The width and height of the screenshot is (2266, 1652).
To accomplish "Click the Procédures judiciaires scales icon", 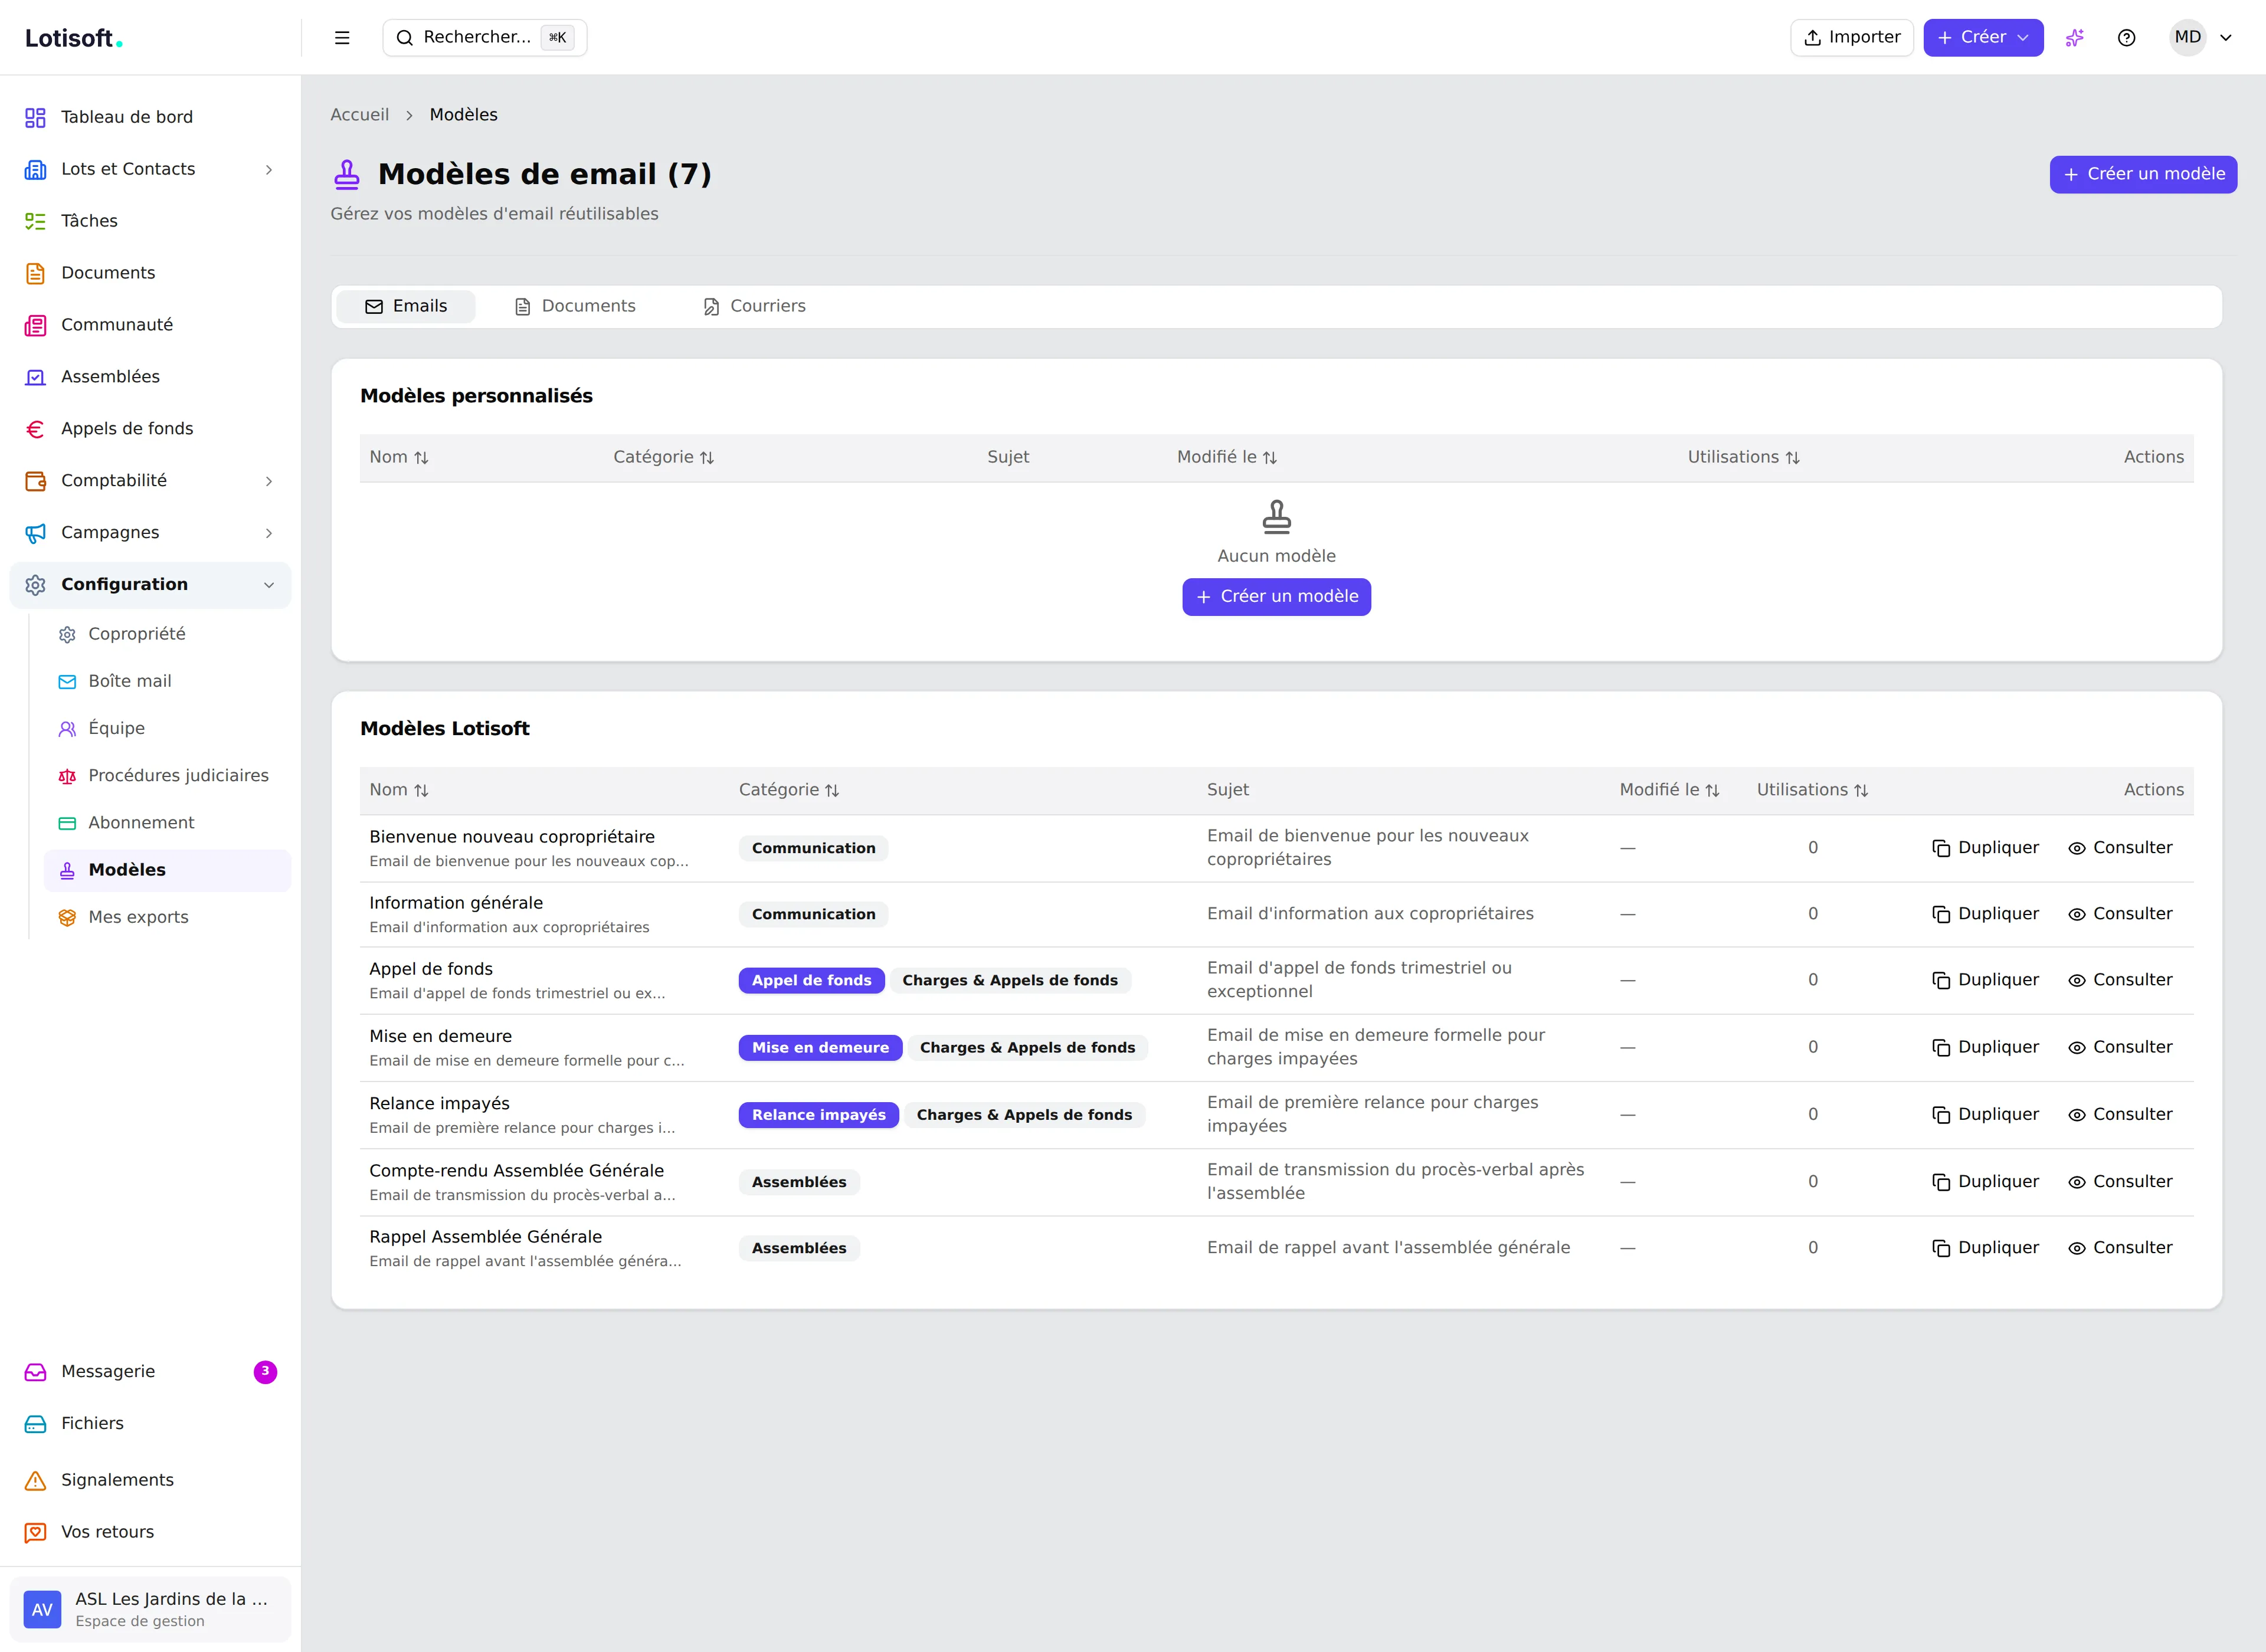I will tap(67, 776).
